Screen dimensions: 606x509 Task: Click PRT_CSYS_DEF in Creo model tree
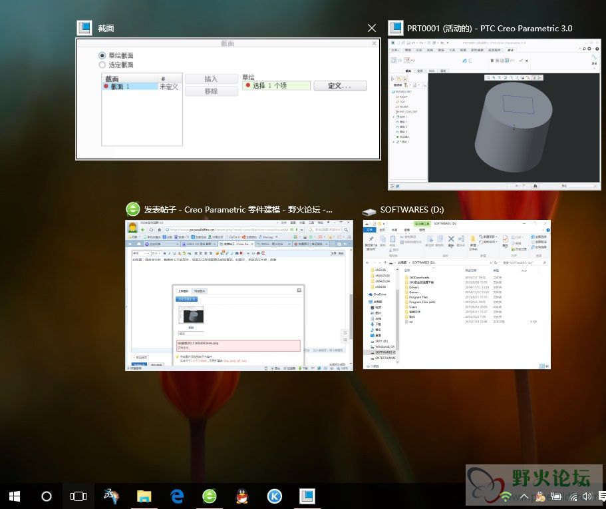click(408, 111)
